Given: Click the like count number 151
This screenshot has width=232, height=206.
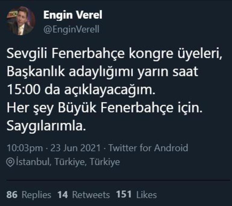Looking at the screenshot, I should tap(124, 195).
